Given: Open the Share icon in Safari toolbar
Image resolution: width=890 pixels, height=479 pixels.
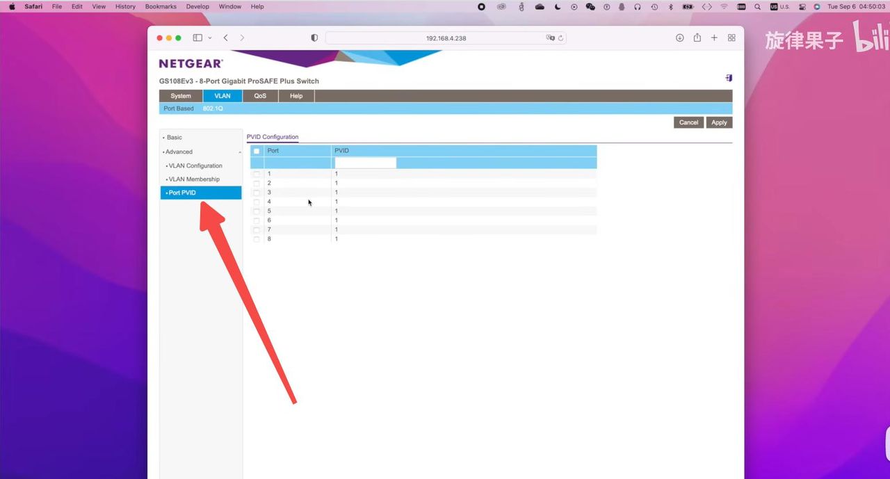Looking at the screenshot, I should [x=697, y=38].
